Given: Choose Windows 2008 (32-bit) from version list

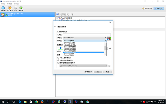Looking at the screenshot, I should pos(84,51).
